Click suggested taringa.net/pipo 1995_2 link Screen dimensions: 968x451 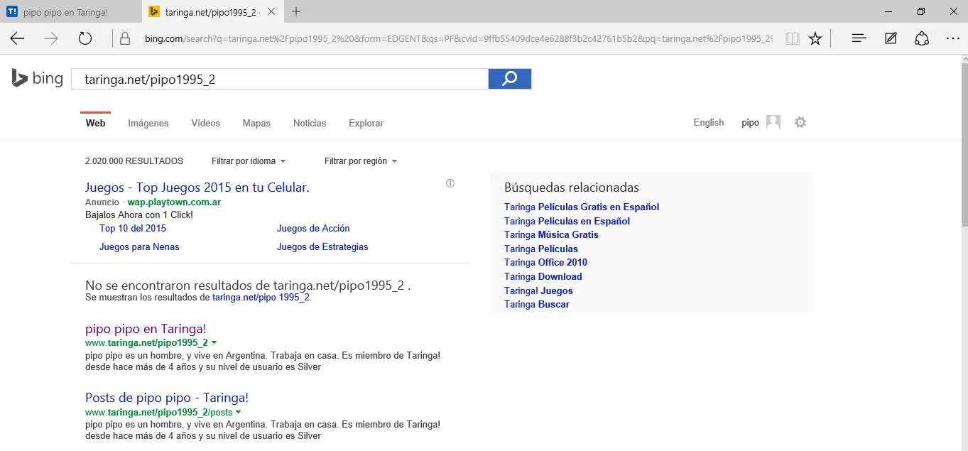click(261, 298)
